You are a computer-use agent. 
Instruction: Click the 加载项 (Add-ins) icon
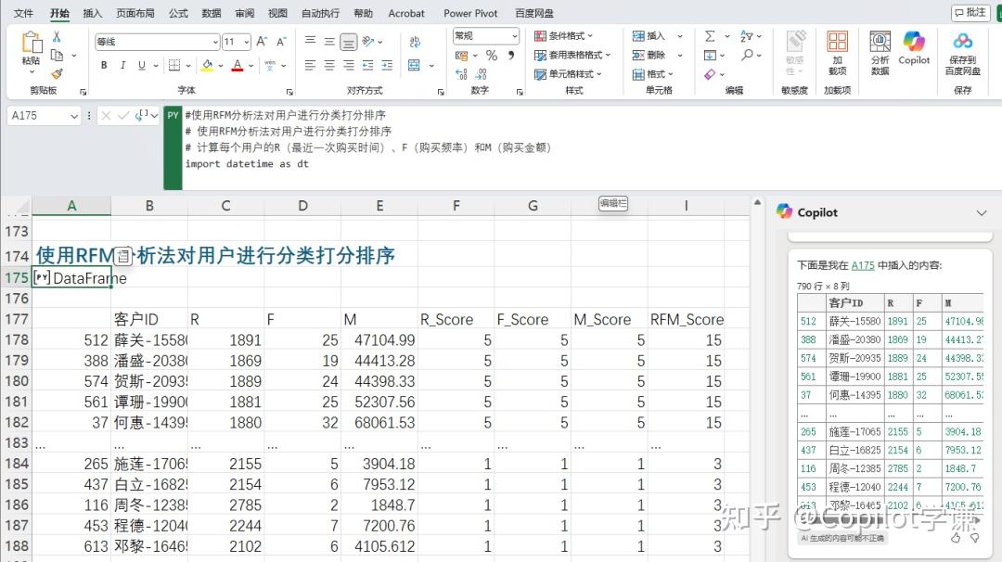tap(839, 53)
